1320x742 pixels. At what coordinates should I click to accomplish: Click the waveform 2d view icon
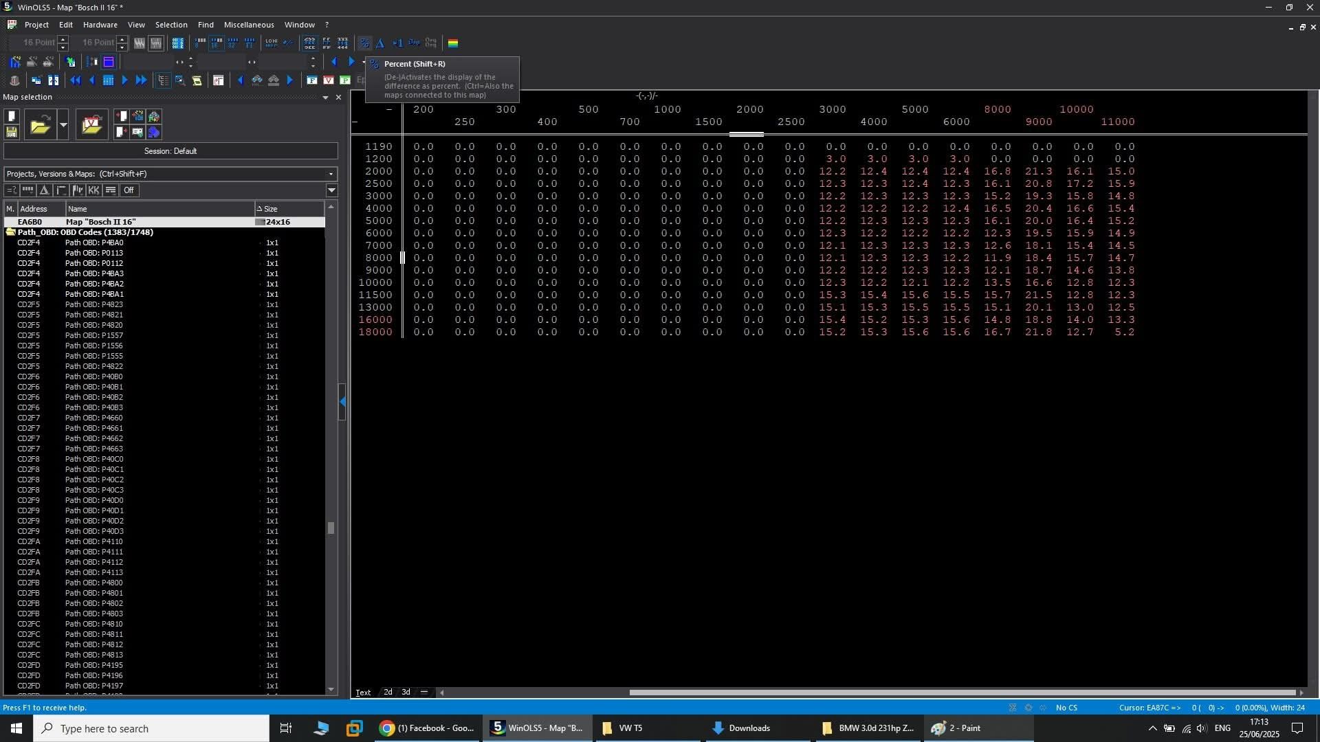[x=139, y=43]
